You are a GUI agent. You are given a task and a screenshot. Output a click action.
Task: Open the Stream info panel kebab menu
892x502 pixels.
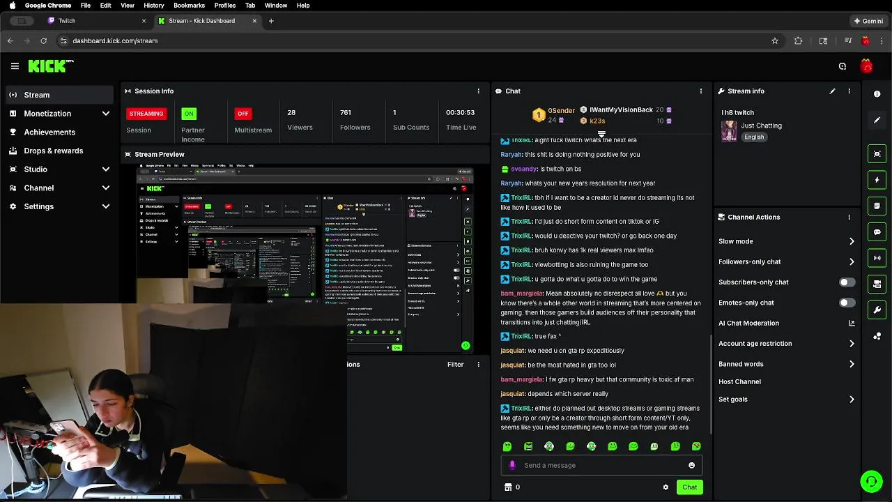(849, 91)
